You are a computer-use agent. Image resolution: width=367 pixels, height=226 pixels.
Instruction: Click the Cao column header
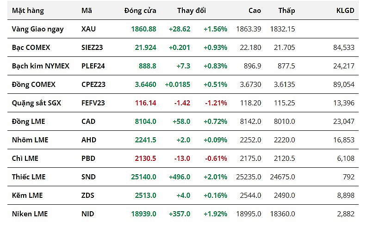coord(255,10)
